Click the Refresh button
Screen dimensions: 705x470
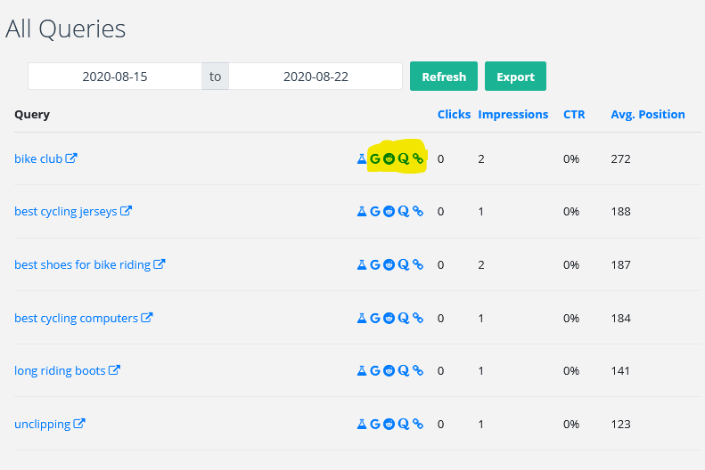click(444, 77)
